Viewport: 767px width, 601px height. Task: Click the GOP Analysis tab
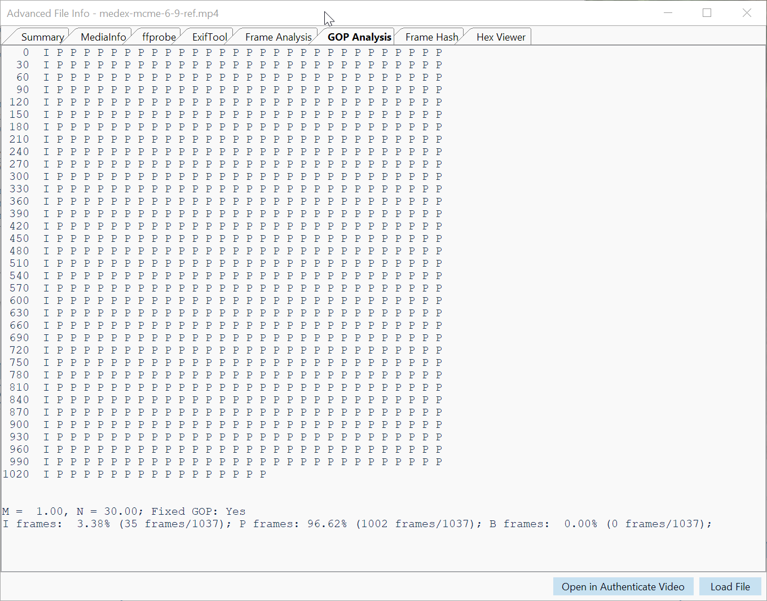(359, 37)
